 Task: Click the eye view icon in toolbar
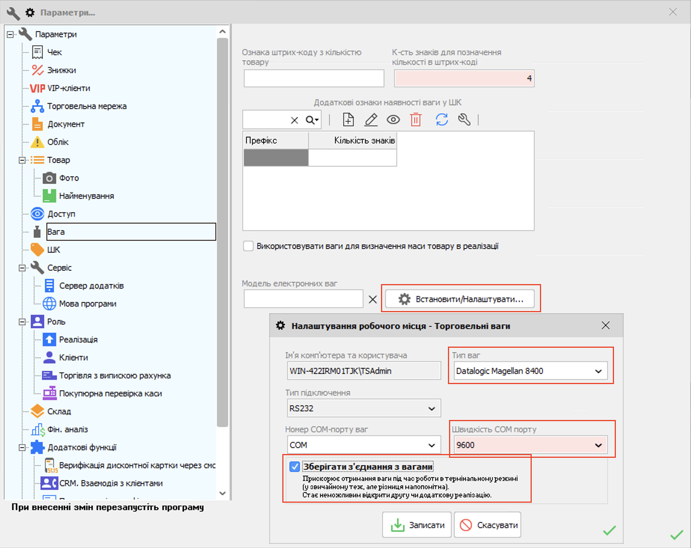coord(393,120)
